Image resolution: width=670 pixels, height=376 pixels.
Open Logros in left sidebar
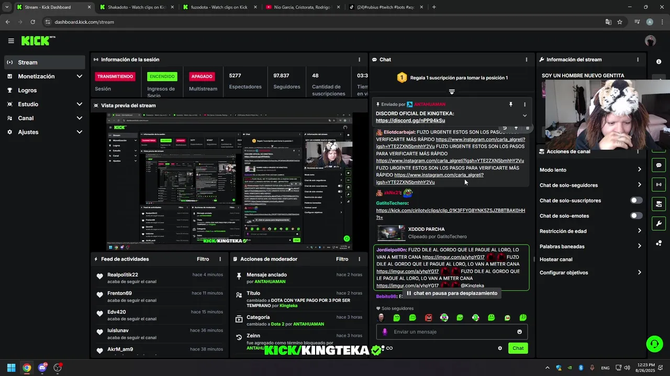[x=45, y=90]
